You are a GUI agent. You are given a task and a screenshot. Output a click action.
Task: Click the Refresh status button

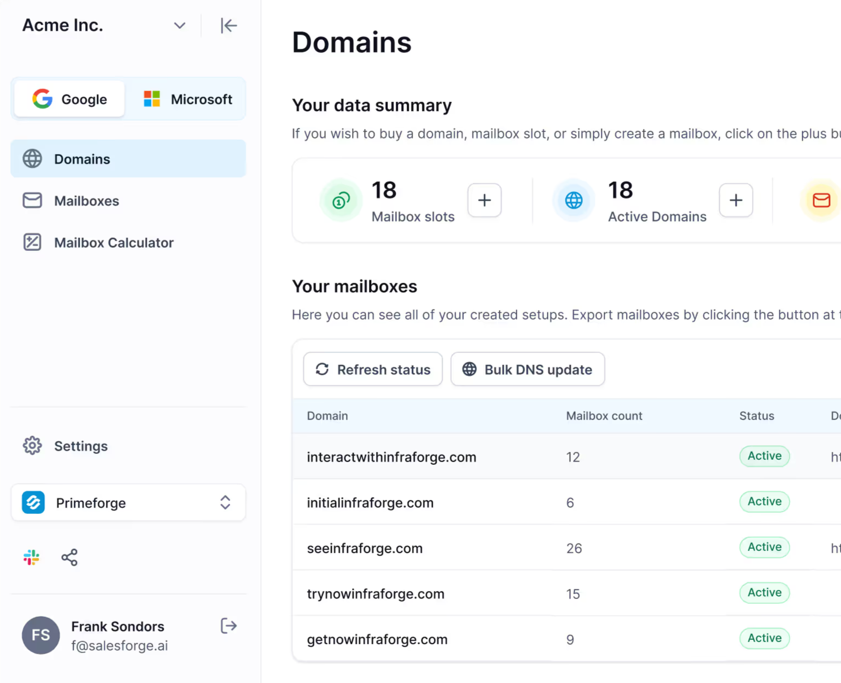(x=373, y=369)
